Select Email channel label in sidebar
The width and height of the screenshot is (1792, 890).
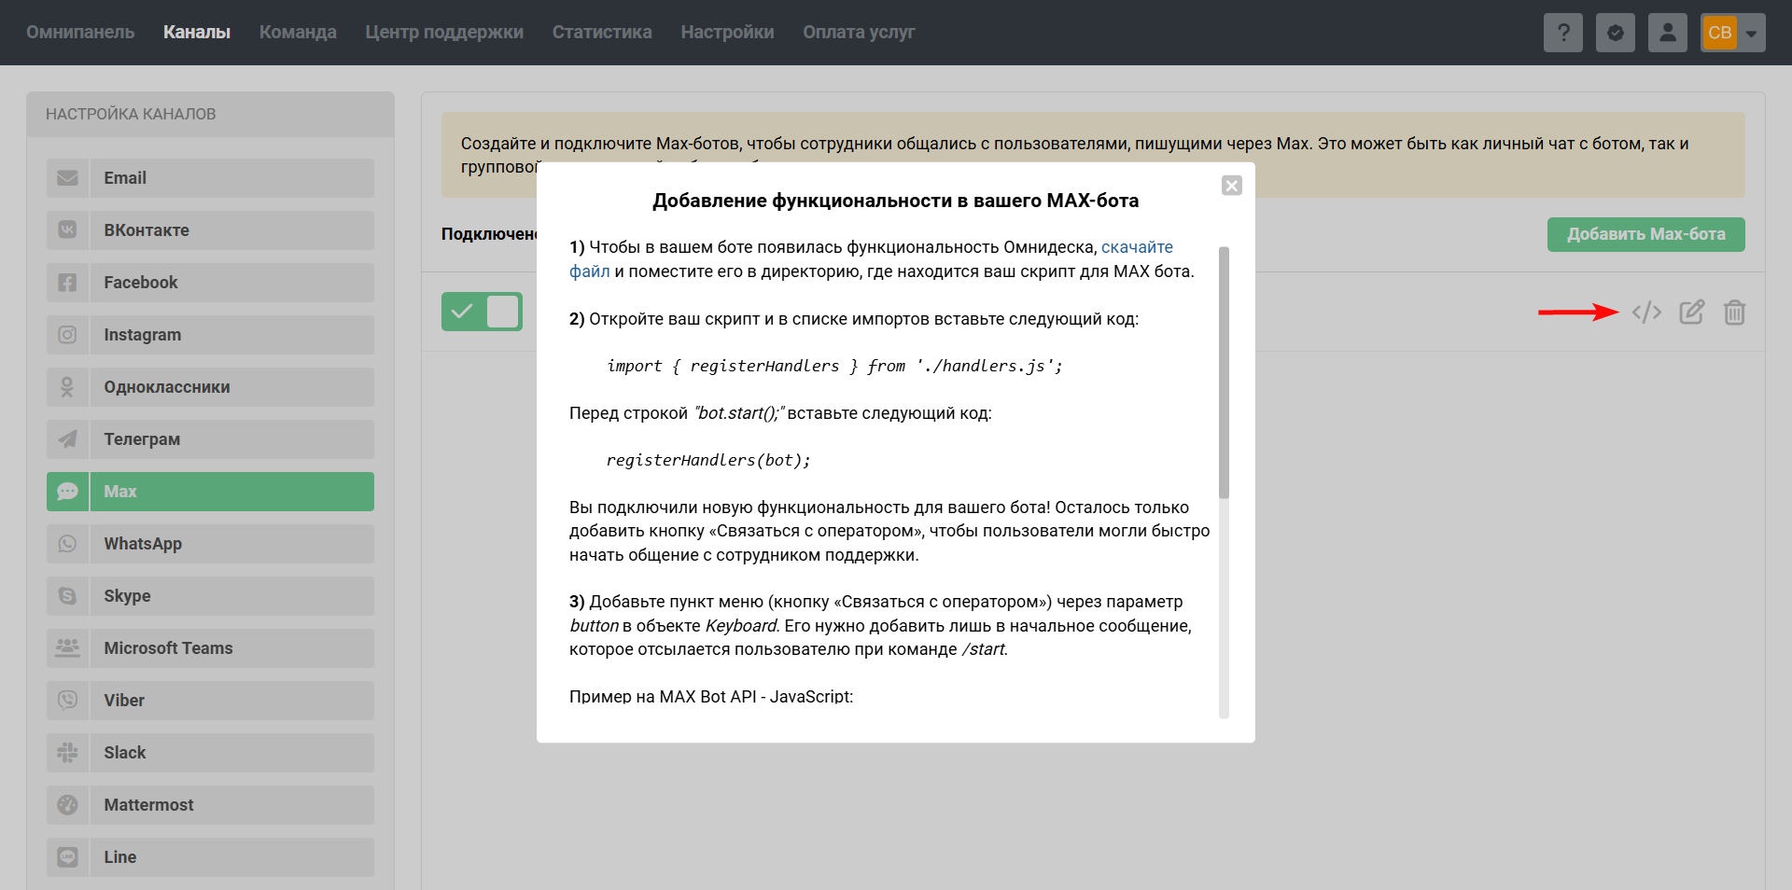click(125, 178)
